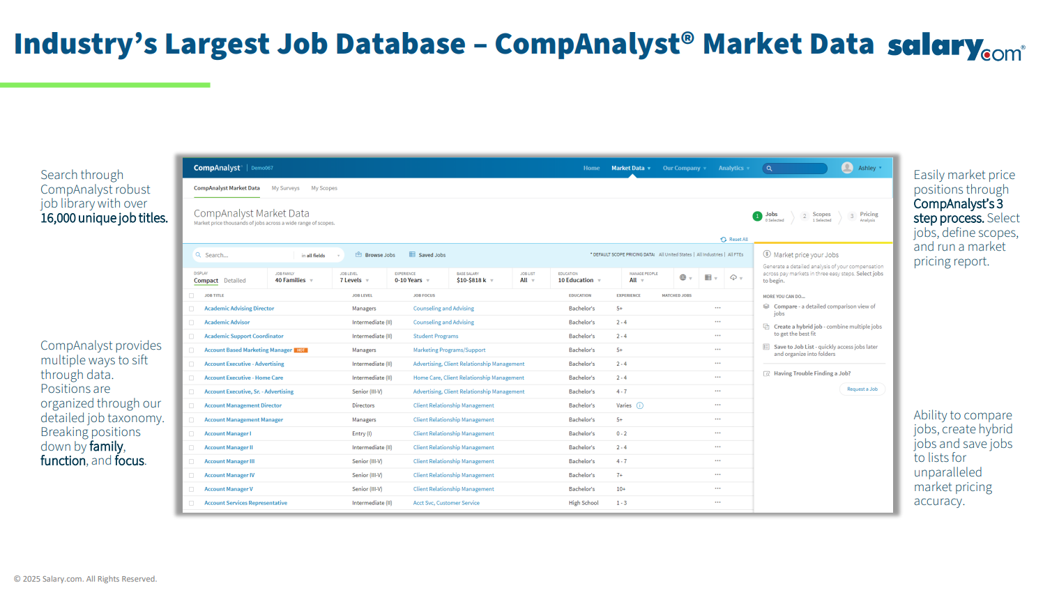Check the Account Services Representative checkbox
Screen dimensions: 1059x590
(x=192, y=503)
